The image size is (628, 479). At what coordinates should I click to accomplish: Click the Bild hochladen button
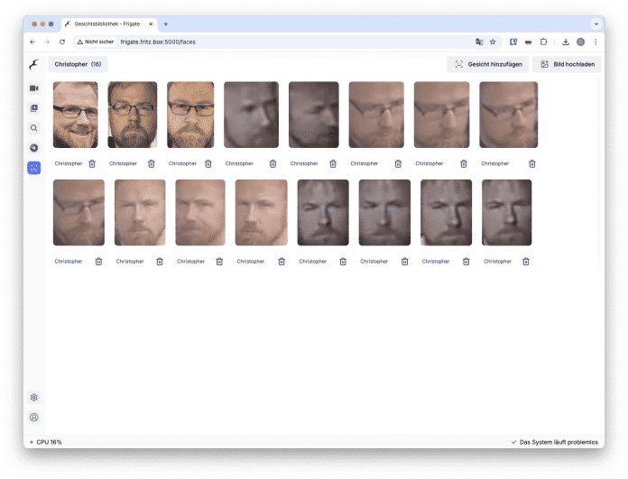pos(567,64)
